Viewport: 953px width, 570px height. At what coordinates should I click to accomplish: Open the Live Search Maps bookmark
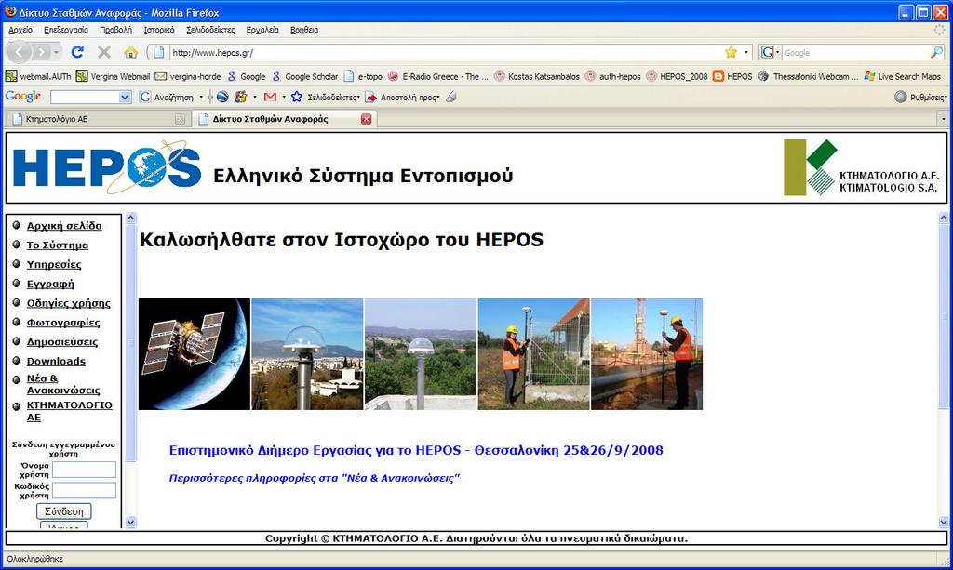pyautogui.click(x=902, y=76)
